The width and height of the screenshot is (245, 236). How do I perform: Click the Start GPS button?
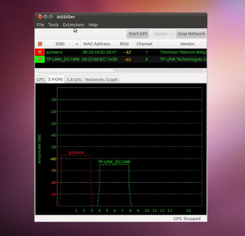click(x=138, y=34)
